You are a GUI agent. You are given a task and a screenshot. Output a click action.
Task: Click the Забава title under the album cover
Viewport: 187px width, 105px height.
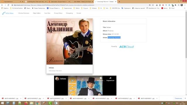51,68
